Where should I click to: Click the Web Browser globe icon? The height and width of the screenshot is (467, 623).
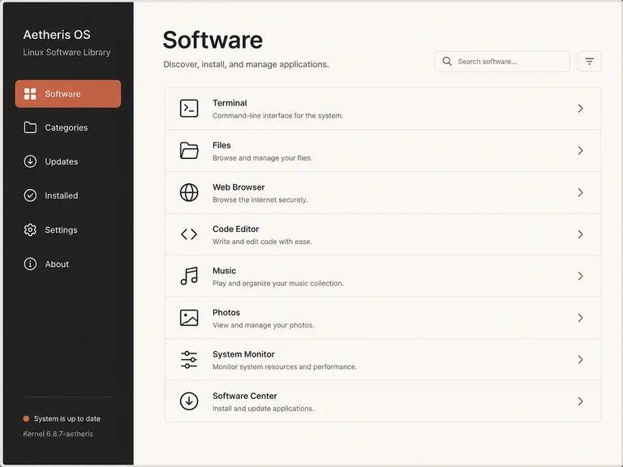(189, 193)
